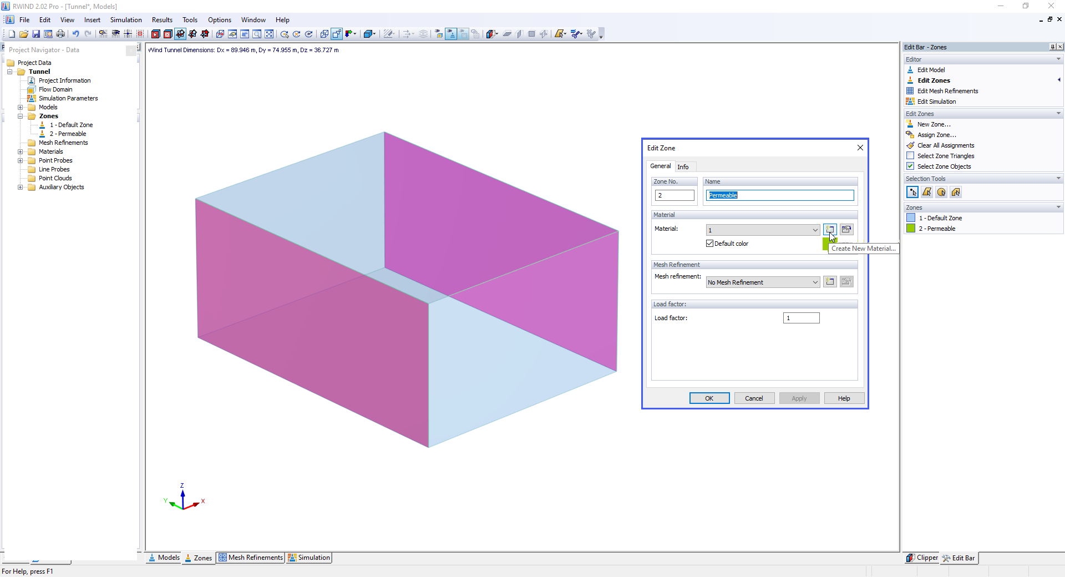Create new material next to Material dropdown

830,230
